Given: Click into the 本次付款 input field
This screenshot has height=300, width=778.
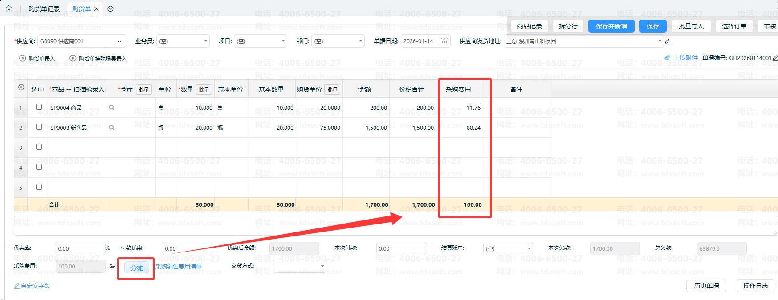Looking at the screenshot, I should click(401, 249).
